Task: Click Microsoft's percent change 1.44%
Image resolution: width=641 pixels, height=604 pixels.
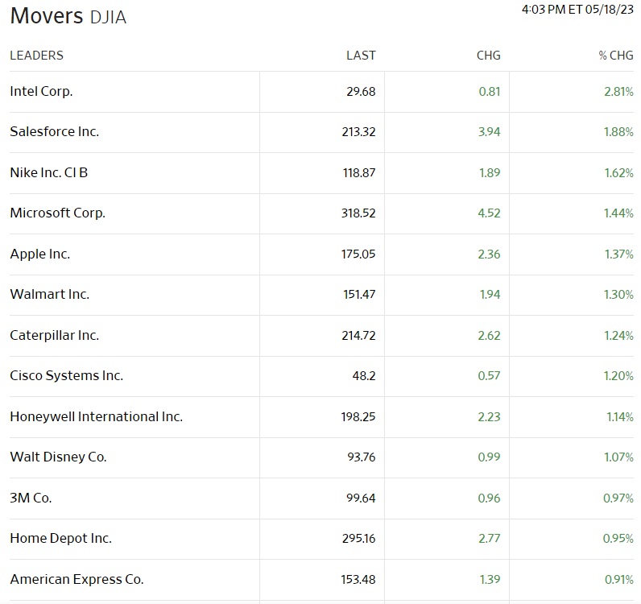Action: coord(619,213)
